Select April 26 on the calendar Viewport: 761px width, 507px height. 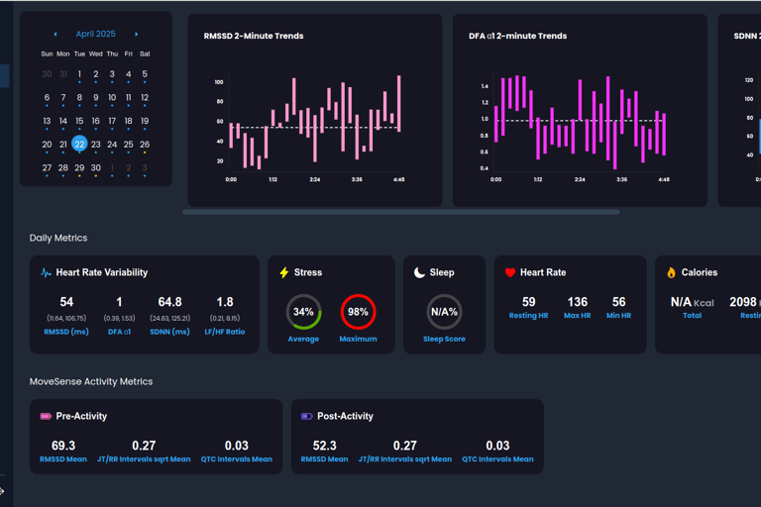pos(145,145)
